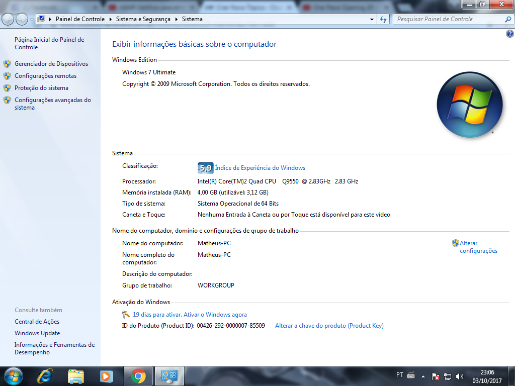Open Action Center flag tray icon
The height and width of the screenshot is (386, 515).
pyautogui.click(x=436, y=376)
